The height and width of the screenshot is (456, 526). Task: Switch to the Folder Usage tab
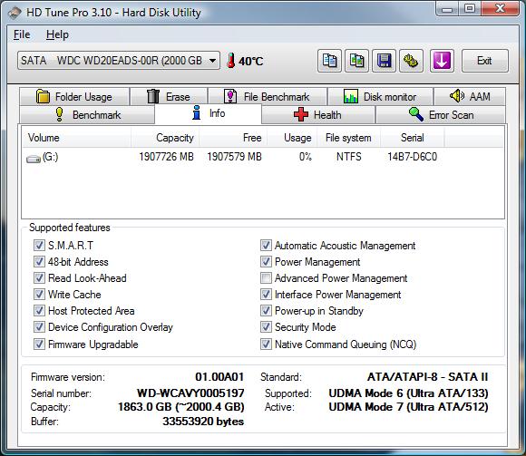tap(74, 97)
